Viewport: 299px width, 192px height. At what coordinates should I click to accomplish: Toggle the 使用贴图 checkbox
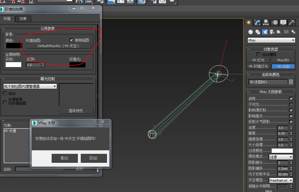tap(71, 40)
